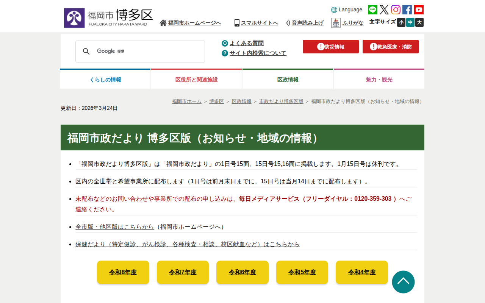Follow the 全市版・他区版はこちらから link
This screenshot has height=303, width=485.
pos(114,226)
